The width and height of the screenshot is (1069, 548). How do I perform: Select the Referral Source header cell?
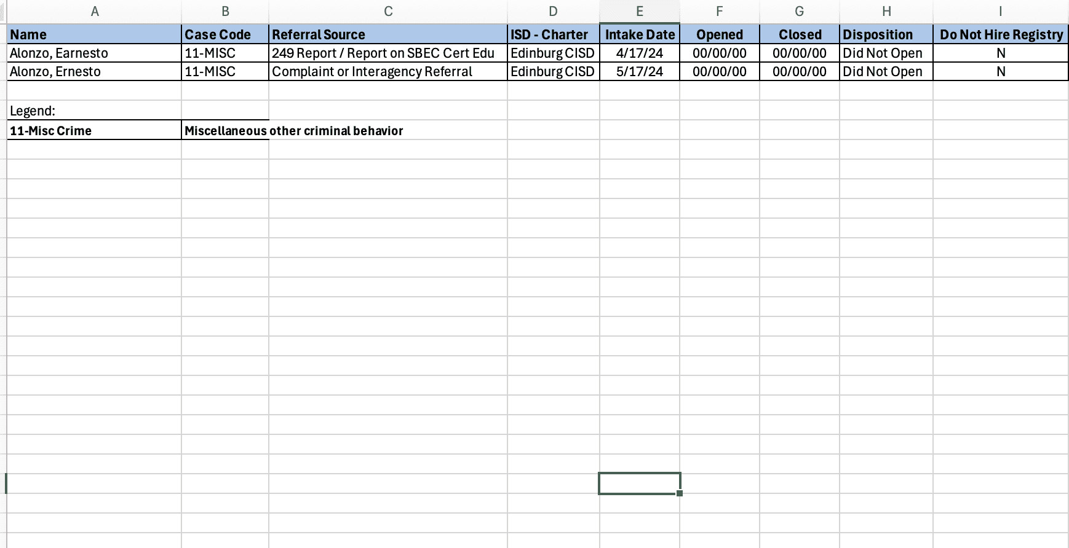tap(387, 34)
